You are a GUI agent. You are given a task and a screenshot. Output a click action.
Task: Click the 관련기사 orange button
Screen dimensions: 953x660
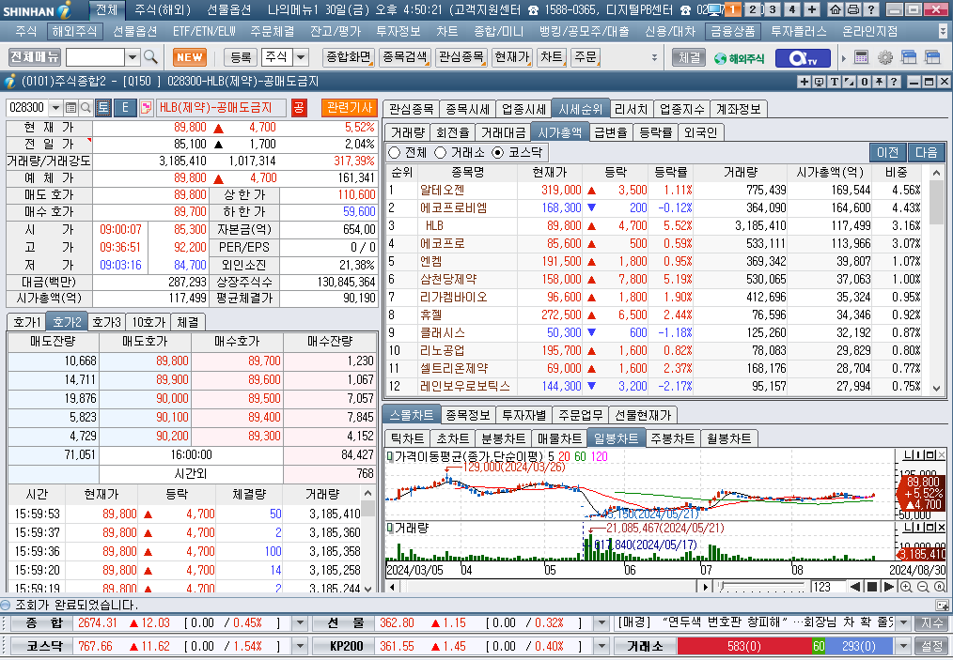tap(350, 108)
